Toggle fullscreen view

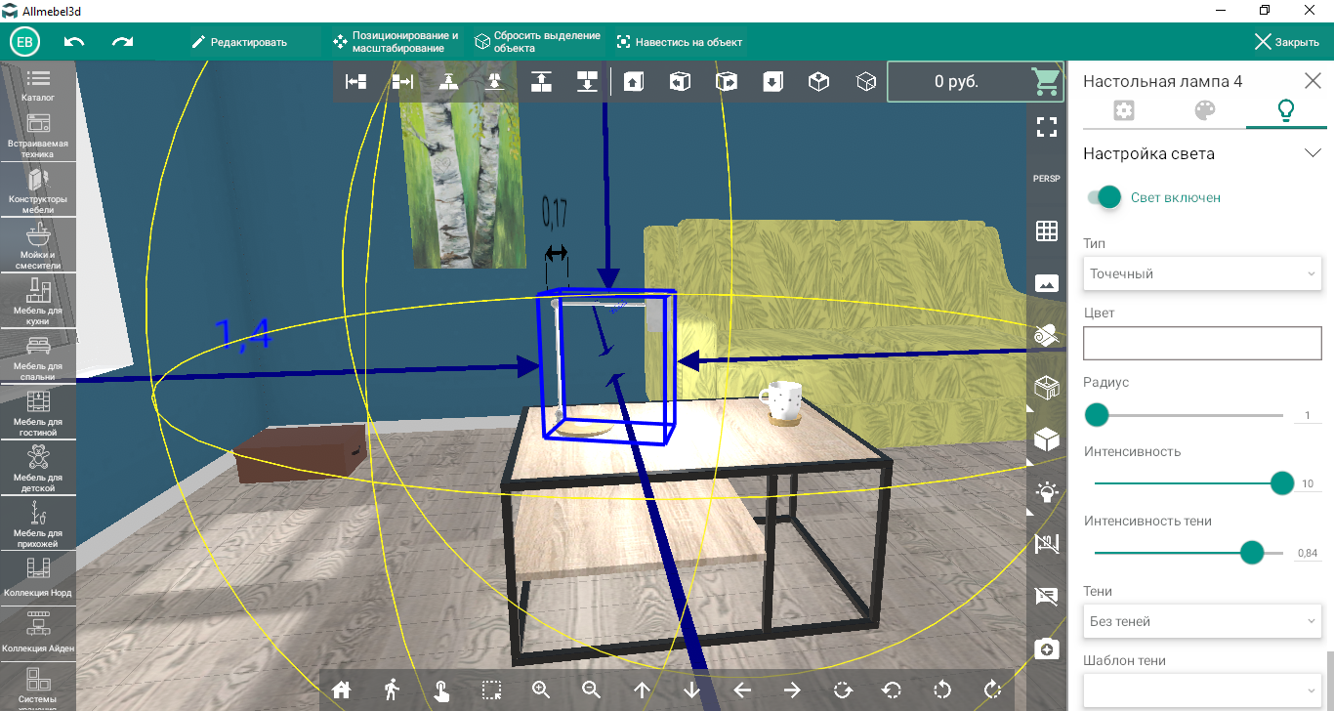(x=1047, y=126)
